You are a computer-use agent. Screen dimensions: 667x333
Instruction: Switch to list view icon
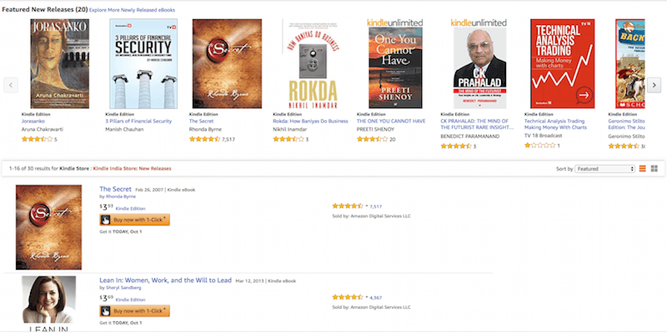click(642, 169)
